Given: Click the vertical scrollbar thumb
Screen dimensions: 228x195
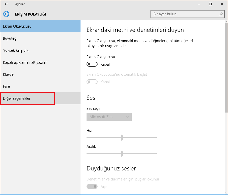Looking at the screenshot, I should pos(226,68).
